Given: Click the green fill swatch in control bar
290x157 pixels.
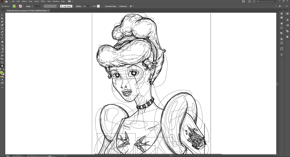Looking at the screenshot, I should pyautogui.click(x=14, y=6).
